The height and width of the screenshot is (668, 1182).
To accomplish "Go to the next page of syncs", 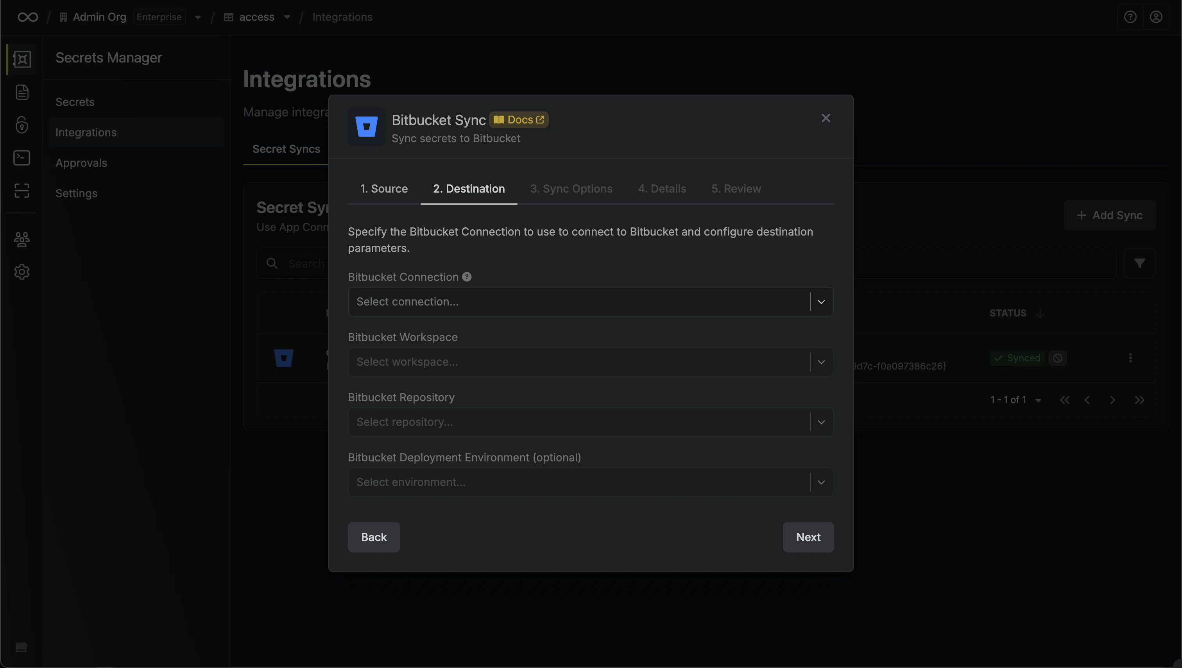I will click(x=1112, y=400).
